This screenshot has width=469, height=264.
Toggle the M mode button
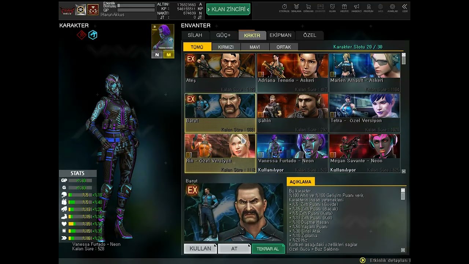(x=169, y=55)
